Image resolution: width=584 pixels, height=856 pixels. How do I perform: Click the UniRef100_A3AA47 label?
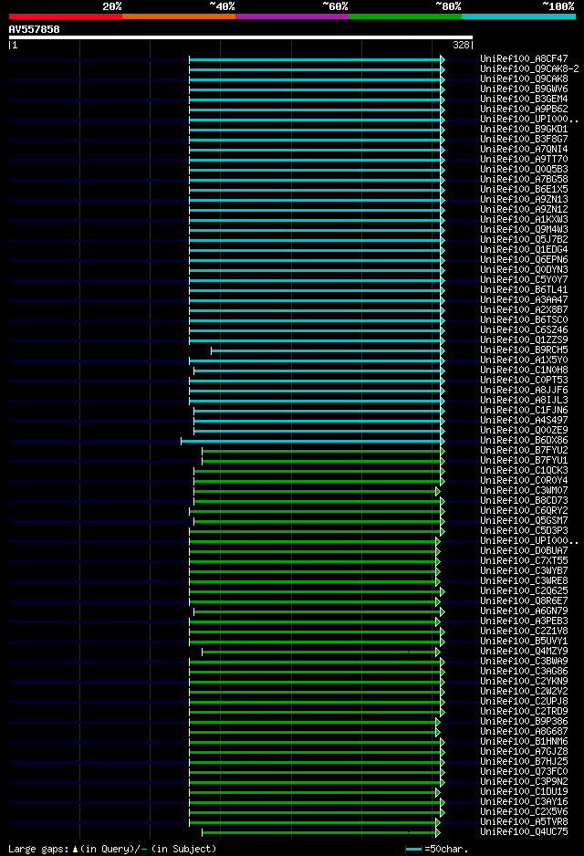tap(524, 299)
